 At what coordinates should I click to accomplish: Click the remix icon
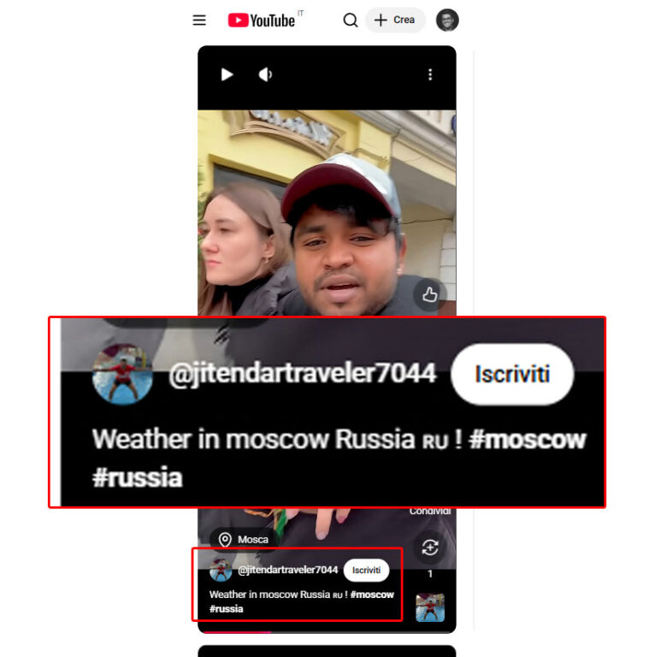coord(430,547)
